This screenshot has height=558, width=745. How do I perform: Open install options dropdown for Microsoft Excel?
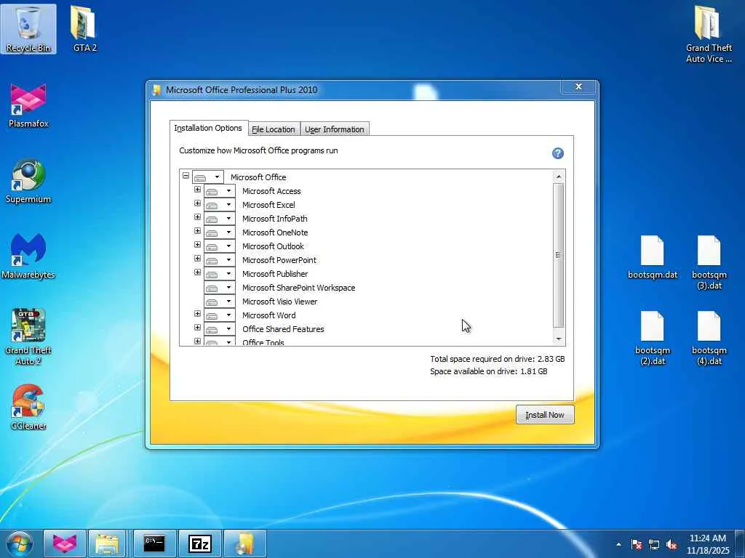pos(220,205)
